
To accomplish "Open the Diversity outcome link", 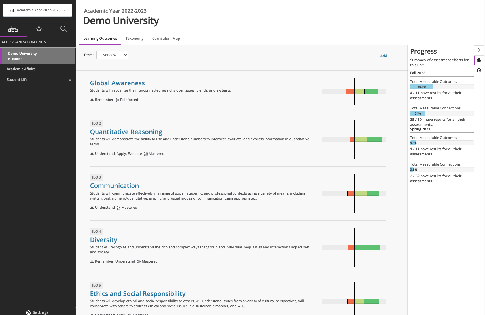I will (103, 240).
